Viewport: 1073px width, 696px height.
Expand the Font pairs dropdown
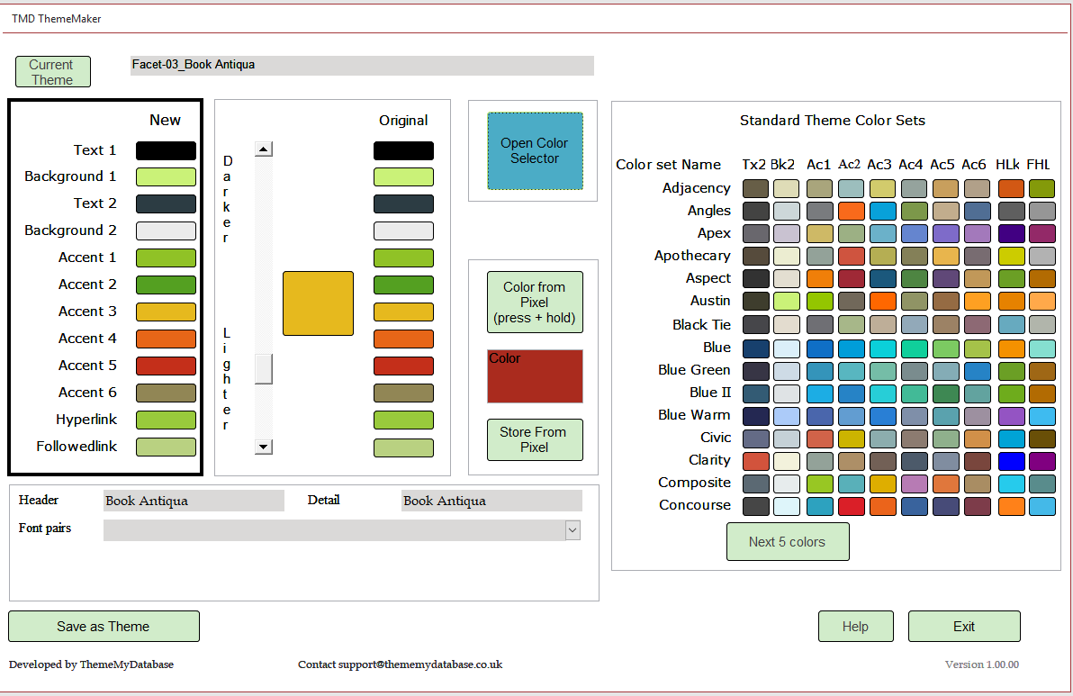(x=573, y=530)
